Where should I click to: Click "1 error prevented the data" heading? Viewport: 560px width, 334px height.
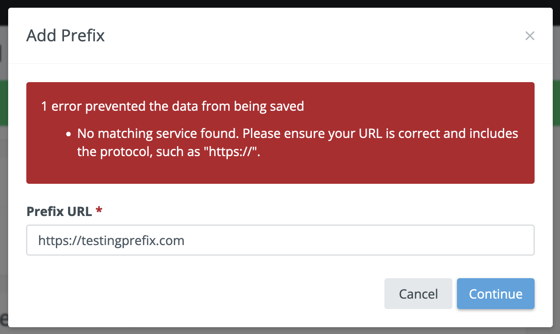point(172,107)
